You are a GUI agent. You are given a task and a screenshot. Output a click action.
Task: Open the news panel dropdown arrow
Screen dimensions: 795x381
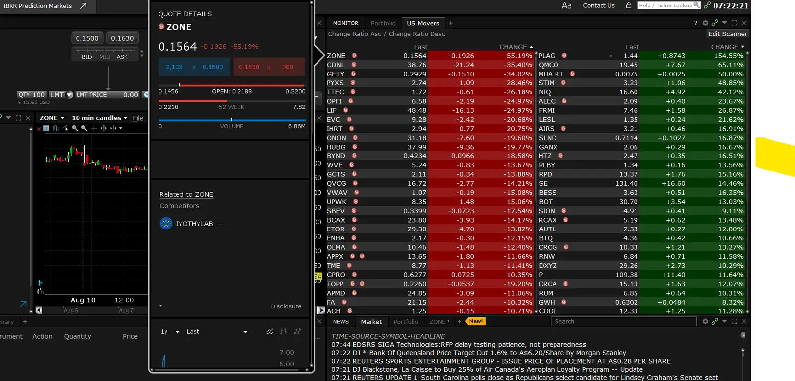(724, 321)
